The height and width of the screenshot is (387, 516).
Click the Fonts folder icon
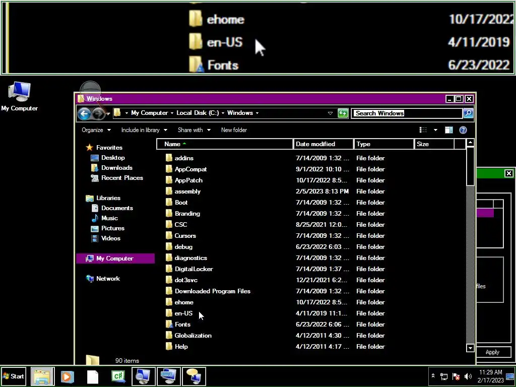[x=169, y=325]
